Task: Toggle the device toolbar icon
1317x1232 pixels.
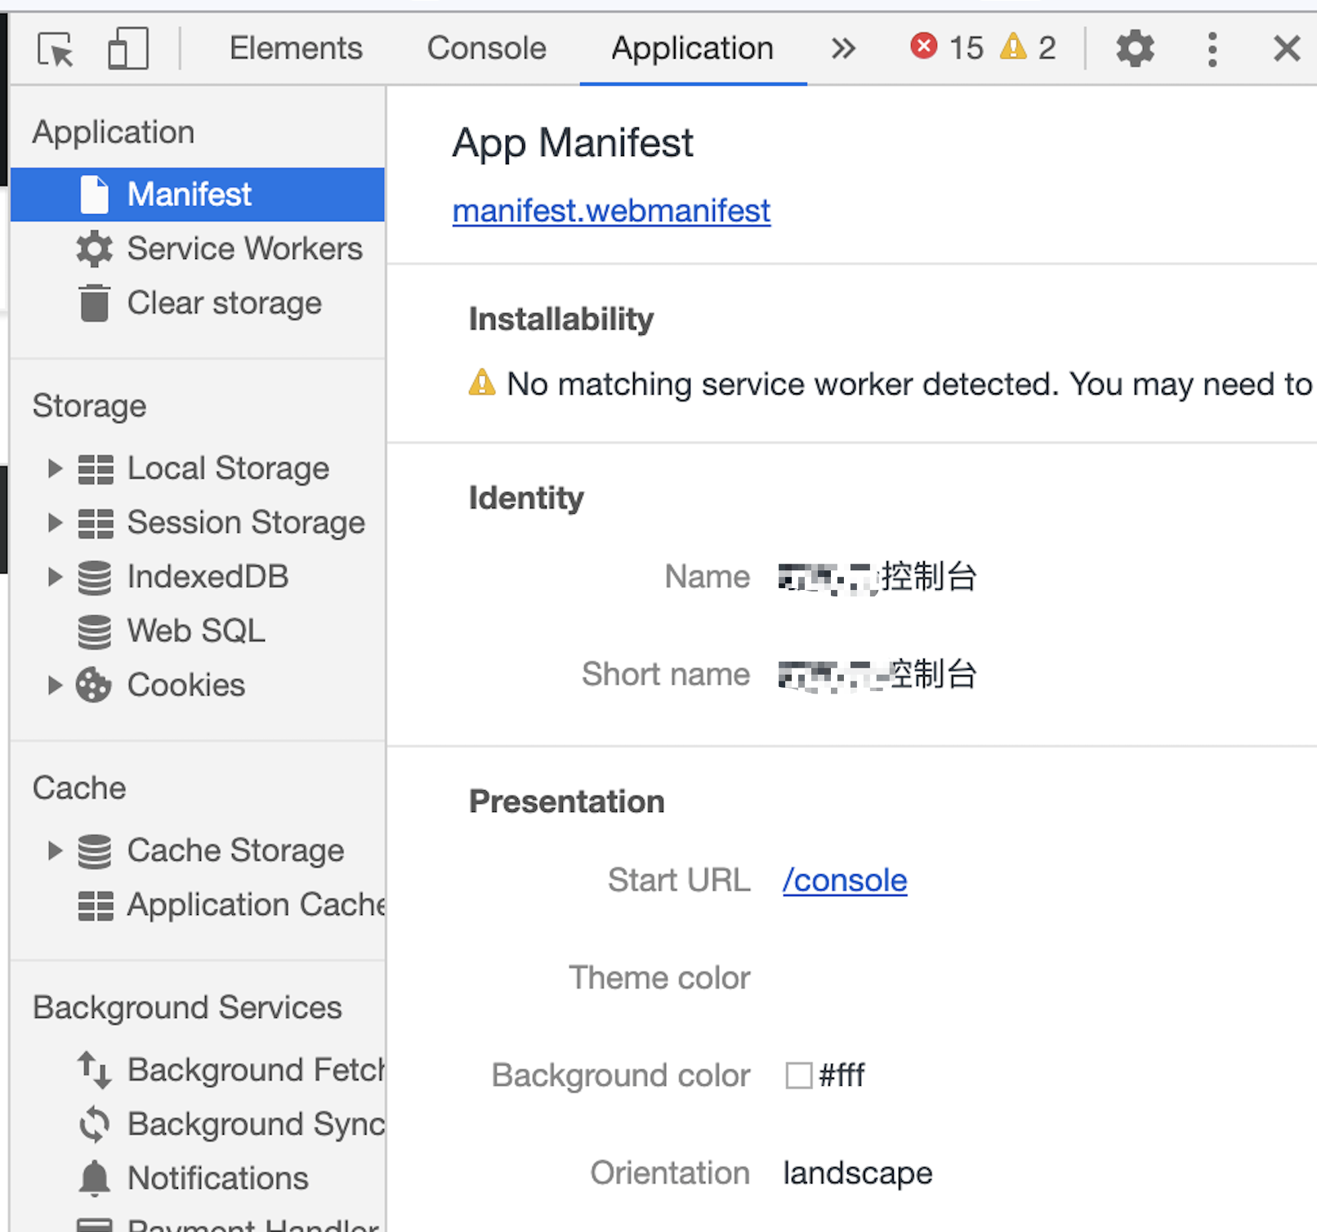Action: click(127, 48)
